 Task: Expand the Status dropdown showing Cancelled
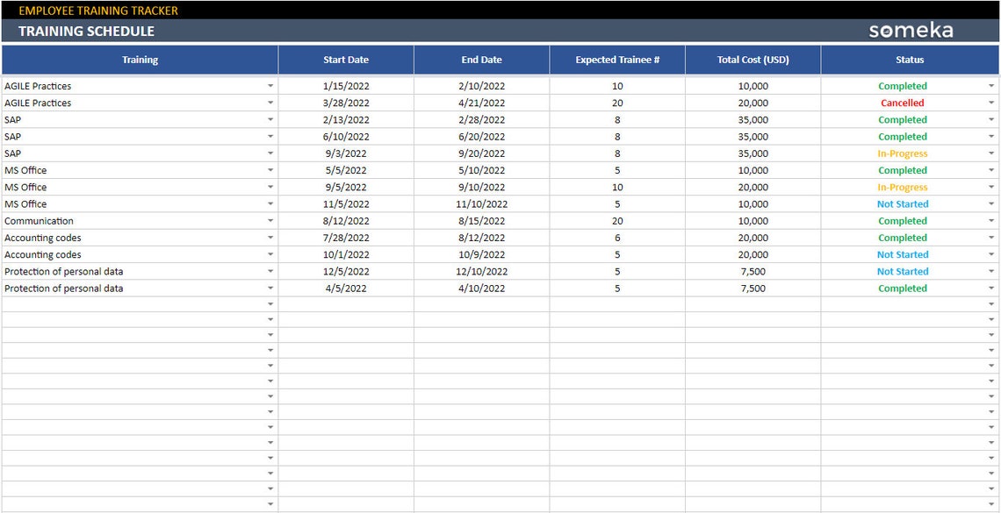coord(990,103)
